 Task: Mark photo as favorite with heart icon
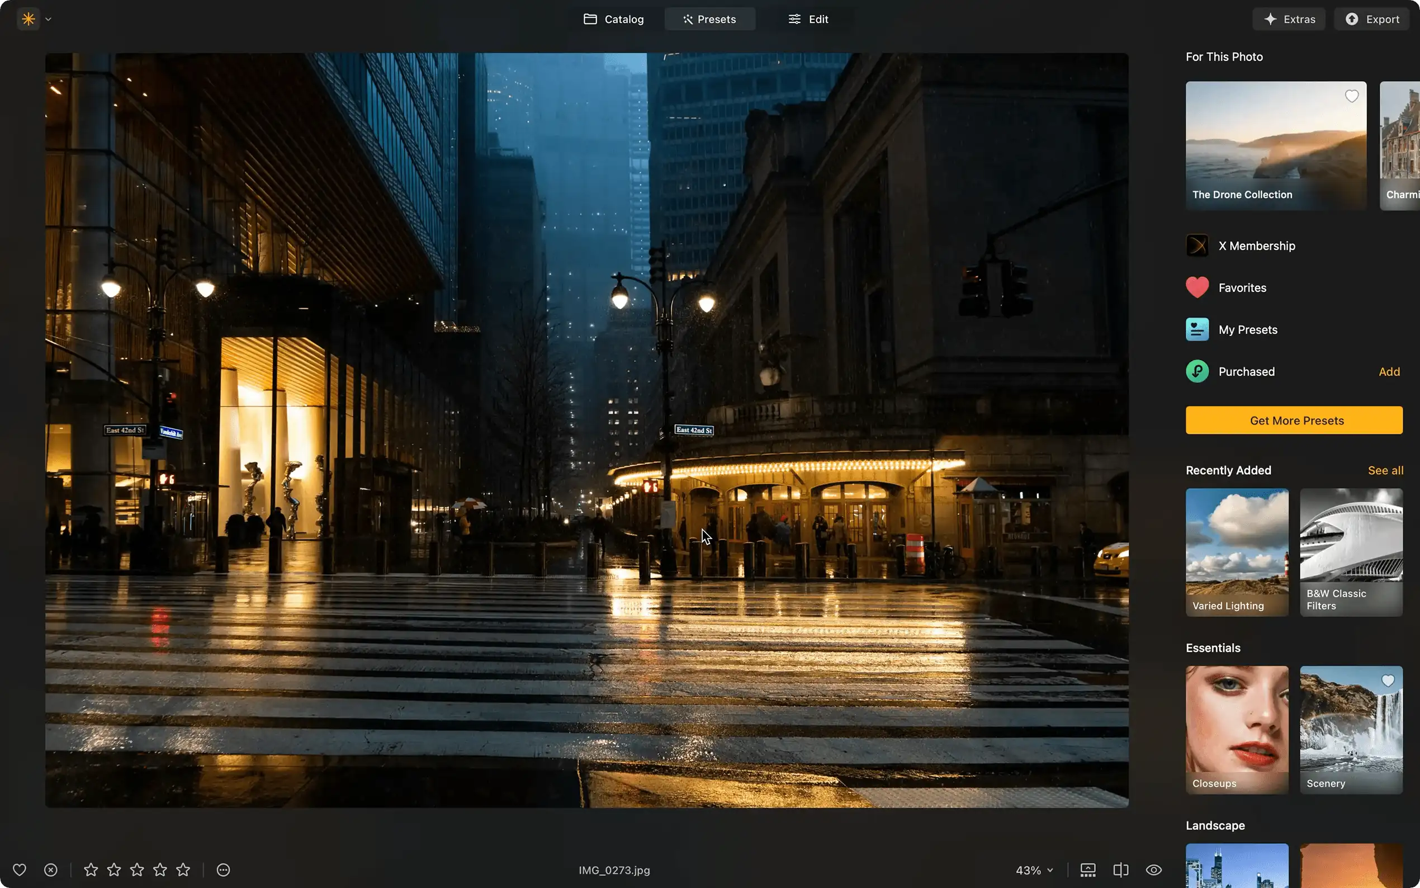20,870
